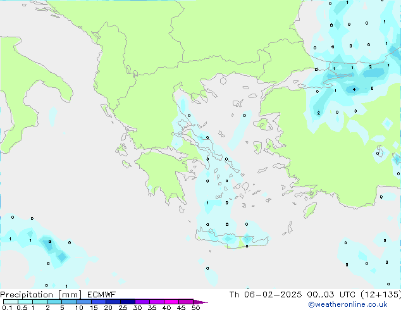Click legend label '20'
401x310 pixels.
point(108,307)
